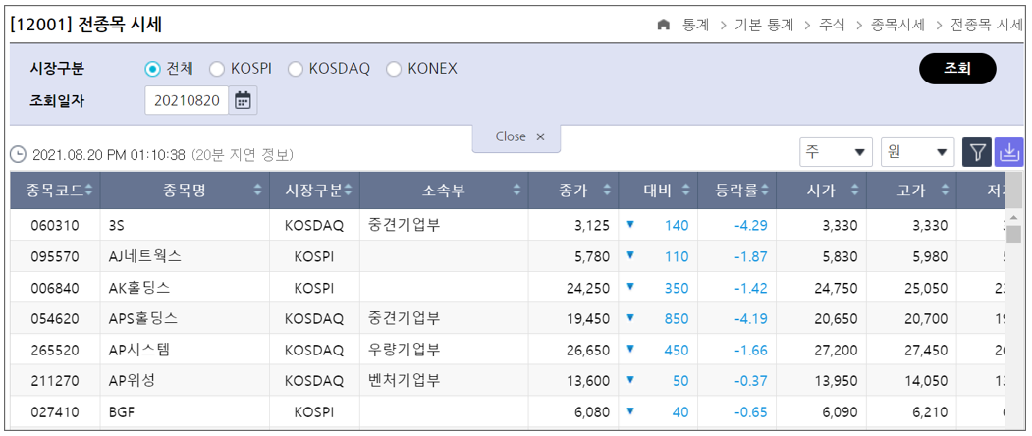The image size is (1032, 436).
Task: Select the 전체 market radio button
Action: tap(152, 69)
